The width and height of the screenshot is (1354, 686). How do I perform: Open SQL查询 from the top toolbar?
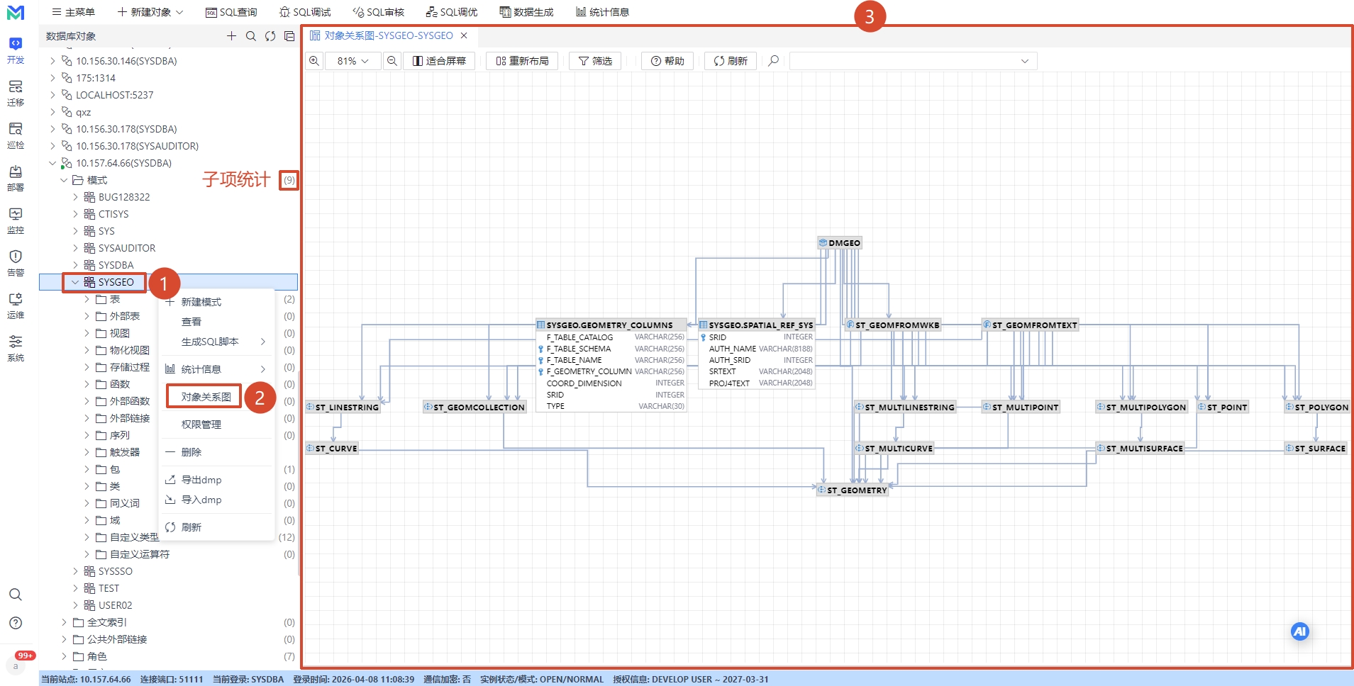click(x=231, y=12)
